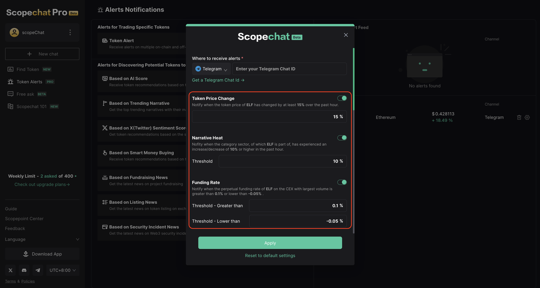Image resolution: width=540 pixels, height=288 pixels.
Task: Turn off the Narrative Heat toggle
Action: [342, 138]
